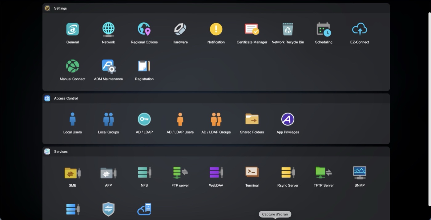Click the blue server stack icon
Screen dimensions: 431x220
(73, 209)
